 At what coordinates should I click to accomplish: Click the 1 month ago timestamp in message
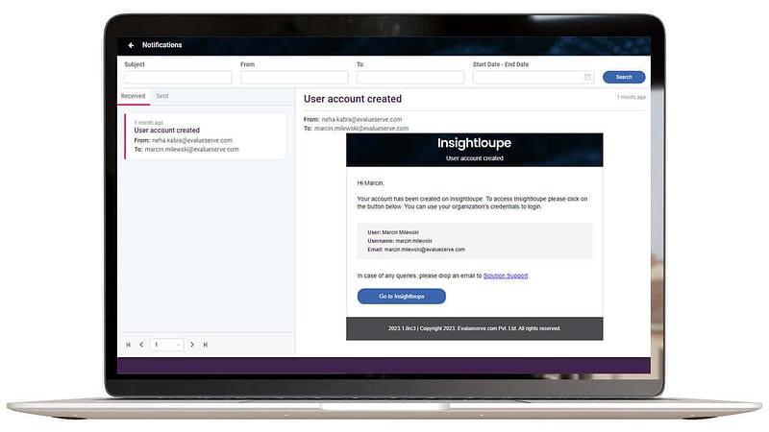[x=632, y=98]
